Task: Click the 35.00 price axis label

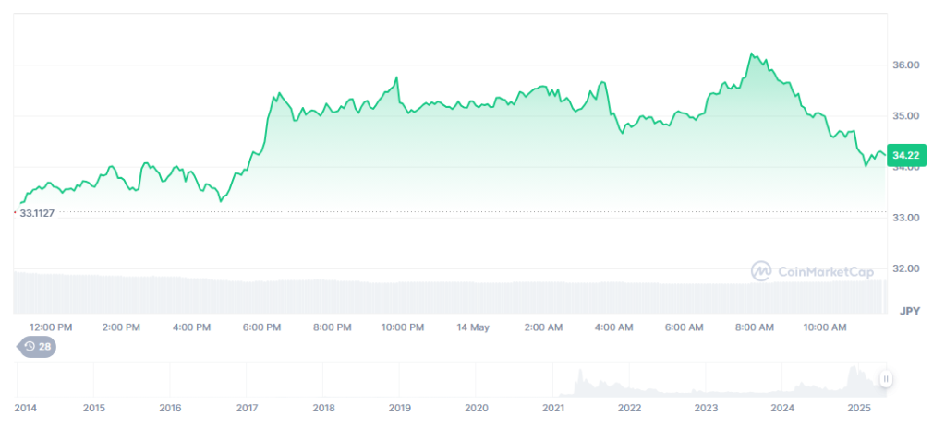Action: (904, 116)
